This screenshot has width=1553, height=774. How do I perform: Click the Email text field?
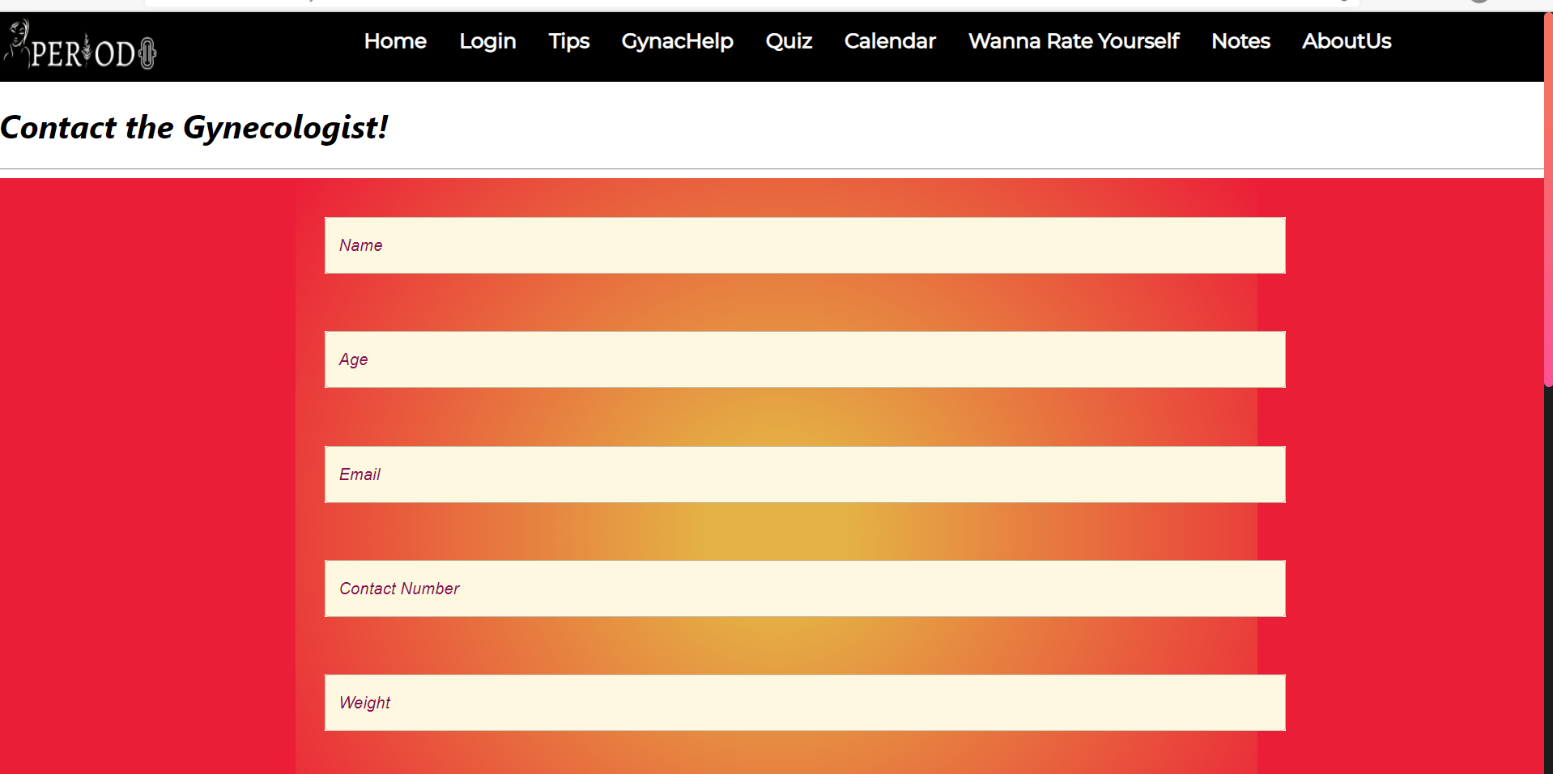click(x=804, y=474)
